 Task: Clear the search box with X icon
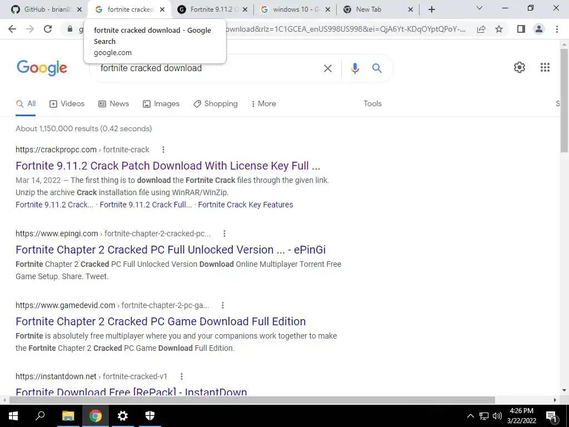tap(327, 68)
